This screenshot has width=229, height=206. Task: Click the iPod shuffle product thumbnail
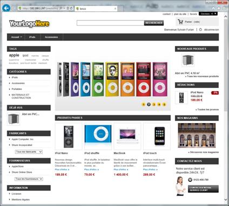(98, 136)
